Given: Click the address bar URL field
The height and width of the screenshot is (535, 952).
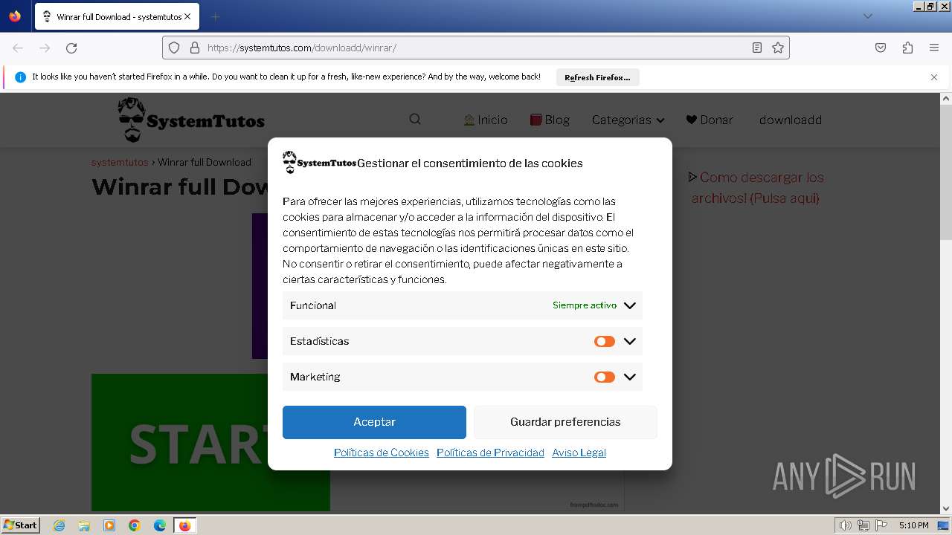Looking at the screenshot, I should (476, 48).
